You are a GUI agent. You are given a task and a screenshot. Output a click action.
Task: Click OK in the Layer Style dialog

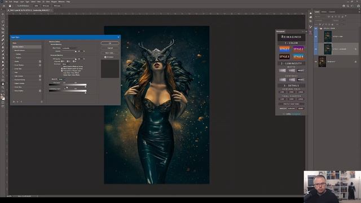(x=110, y=43)
